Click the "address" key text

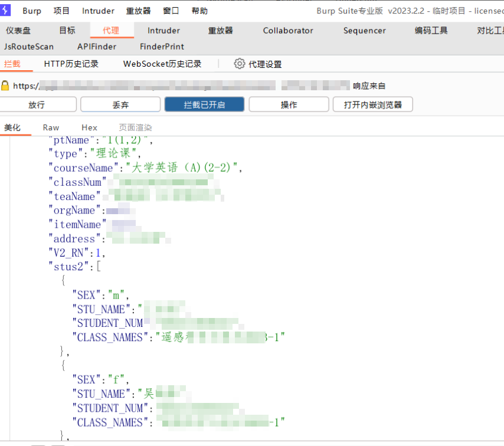[x=74, y=238]
